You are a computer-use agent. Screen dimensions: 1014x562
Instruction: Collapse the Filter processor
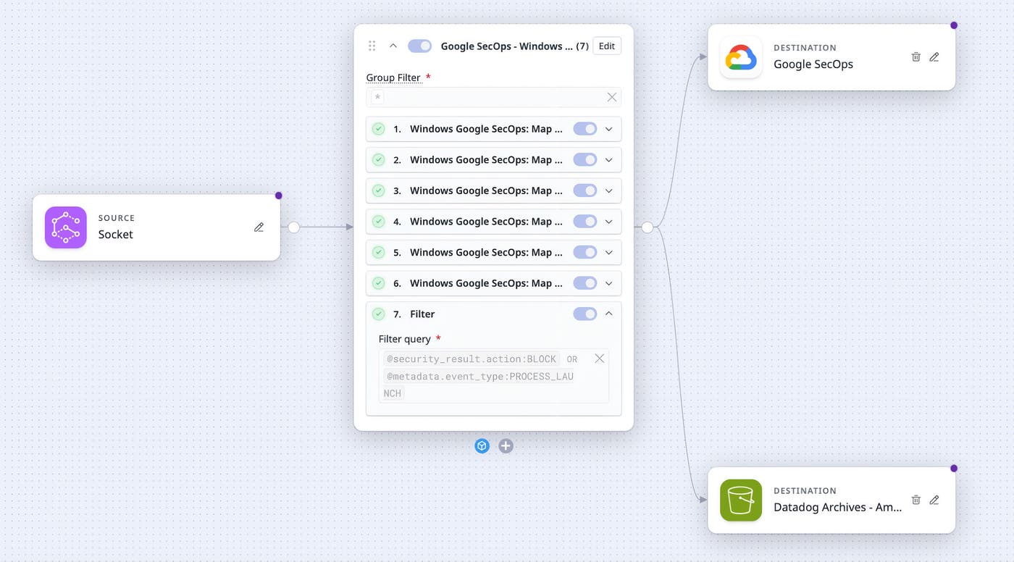(x=609, y=314)
